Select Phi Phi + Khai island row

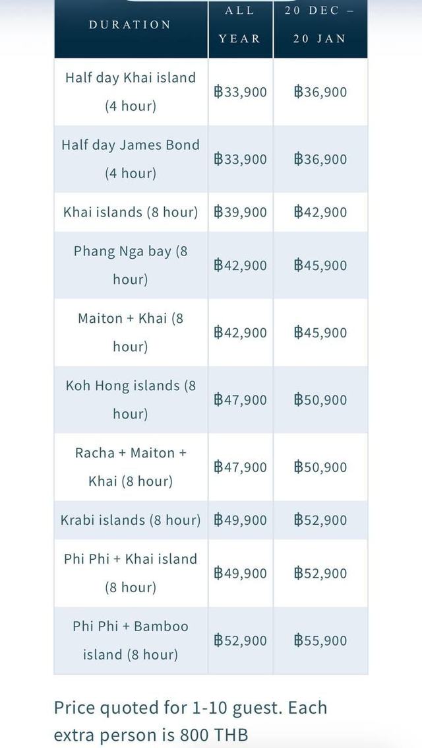coord(210,573)
